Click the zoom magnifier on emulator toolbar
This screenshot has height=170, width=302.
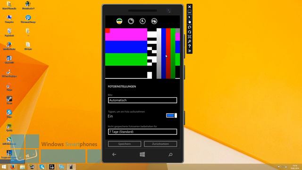point(190,42)
